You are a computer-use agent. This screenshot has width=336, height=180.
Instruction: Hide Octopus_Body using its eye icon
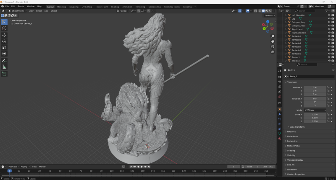click(329, 22)
